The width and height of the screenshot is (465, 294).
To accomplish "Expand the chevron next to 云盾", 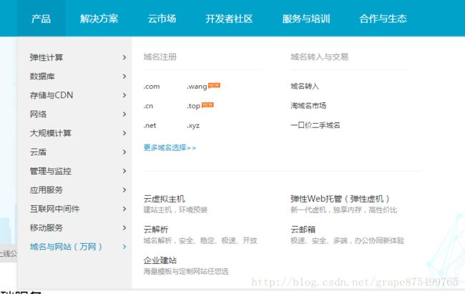I will point(124,152).
